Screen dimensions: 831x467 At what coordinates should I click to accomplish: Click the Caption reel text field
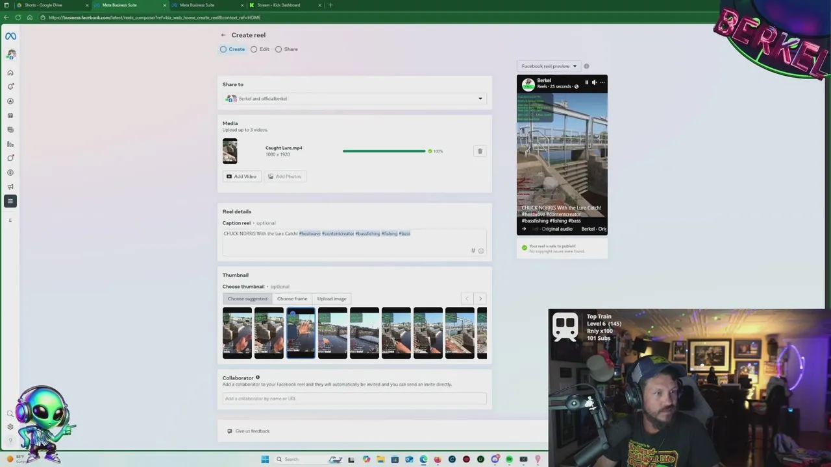pyautogui.click(x=354, y=242)
